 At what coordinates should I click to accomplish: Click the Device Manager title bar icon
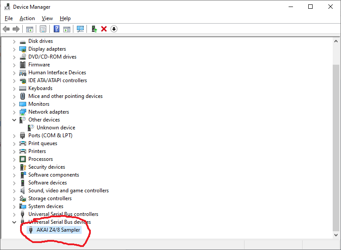click(x=7, y=7)
